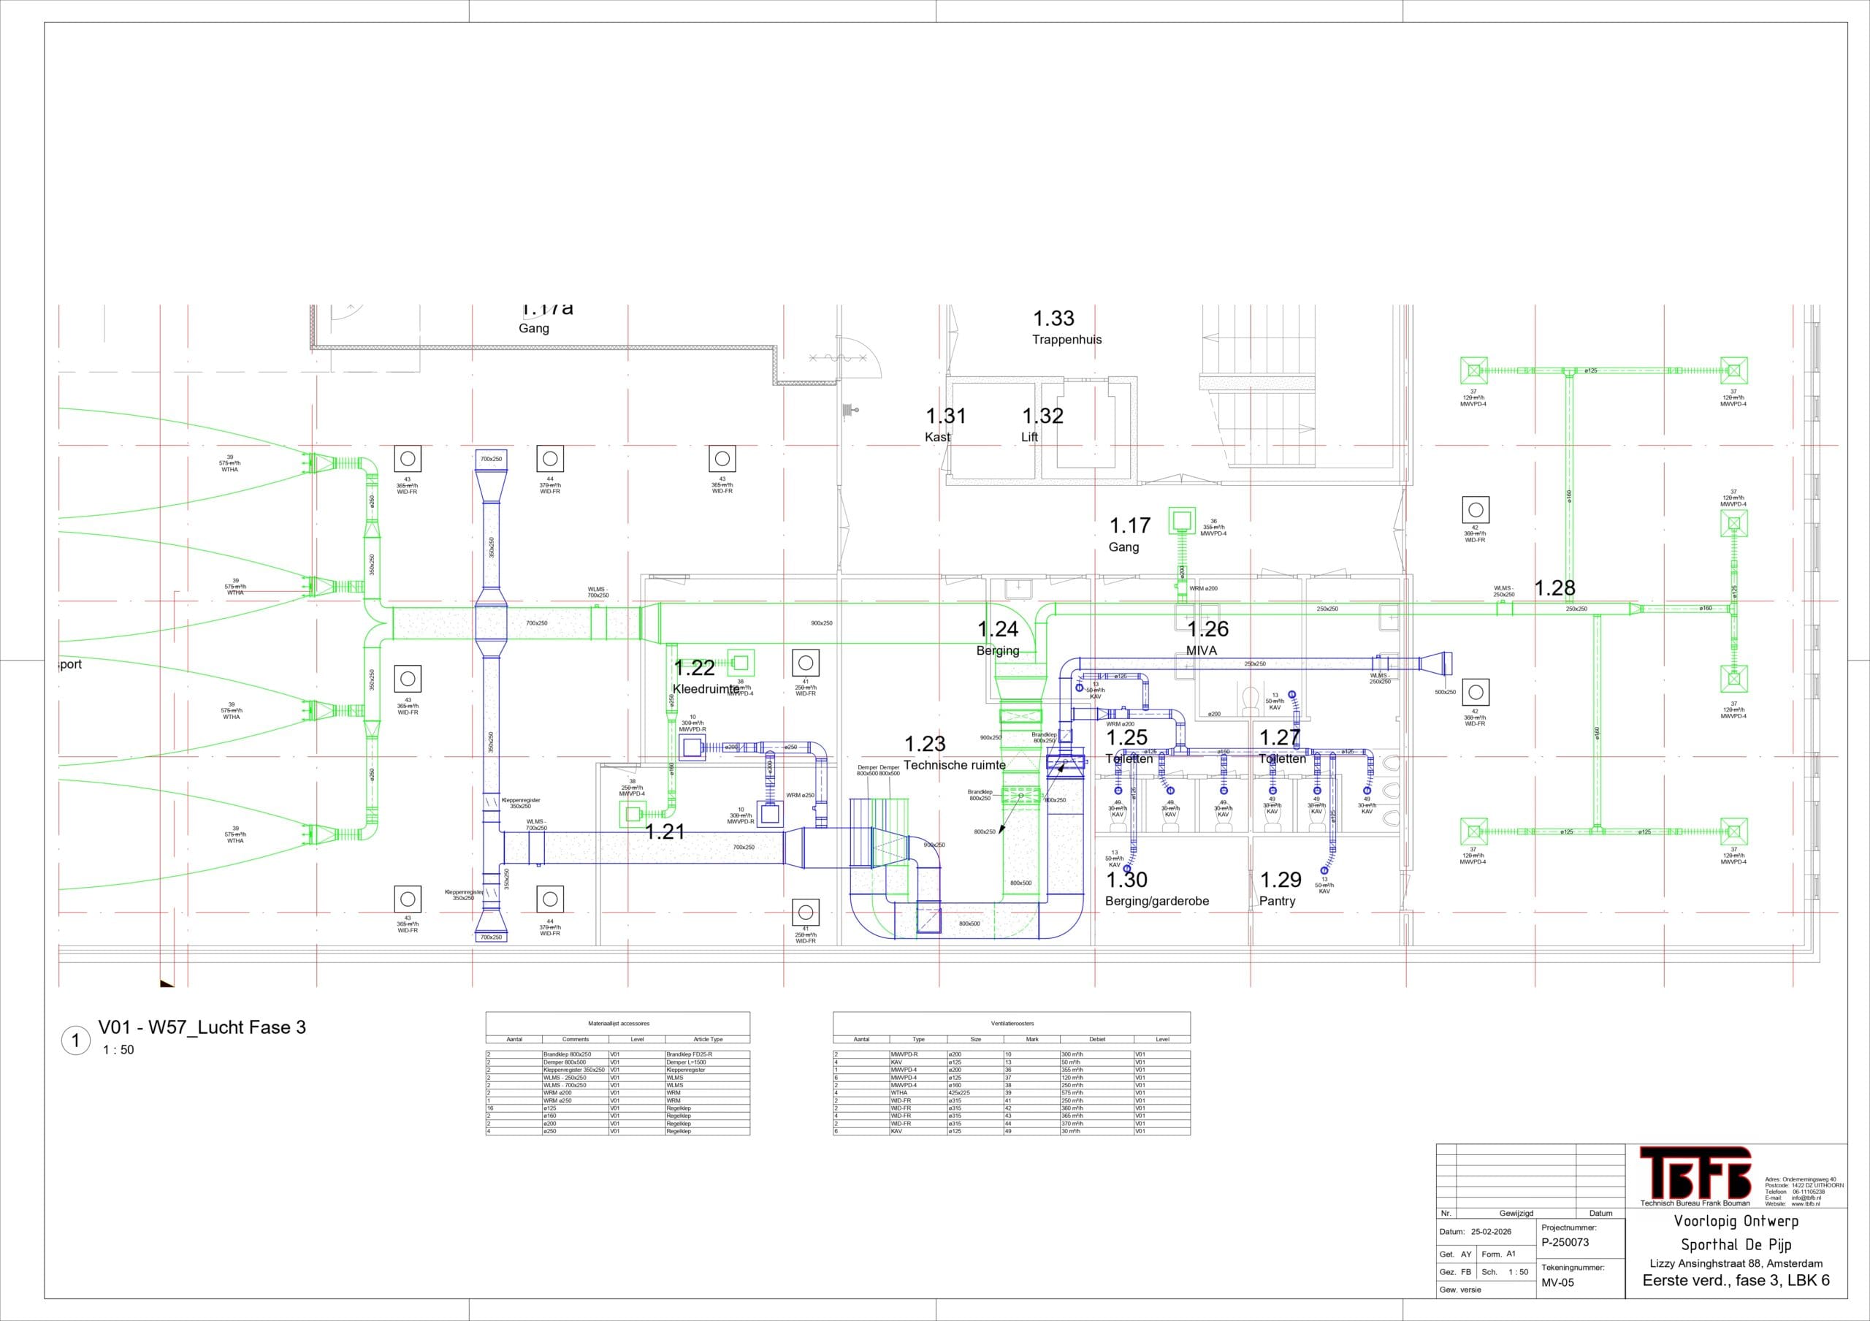Select the circled view number 1 marker
Screen dimensions: 1870x1321
tap(76, 1040)
